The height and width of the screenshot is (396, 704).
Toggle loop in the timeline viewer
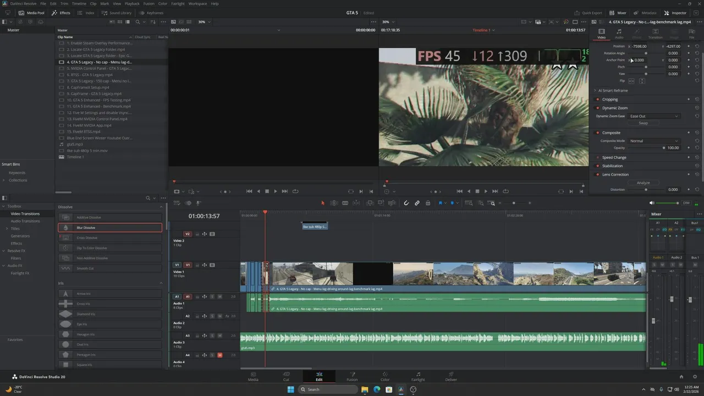point(506,191)
